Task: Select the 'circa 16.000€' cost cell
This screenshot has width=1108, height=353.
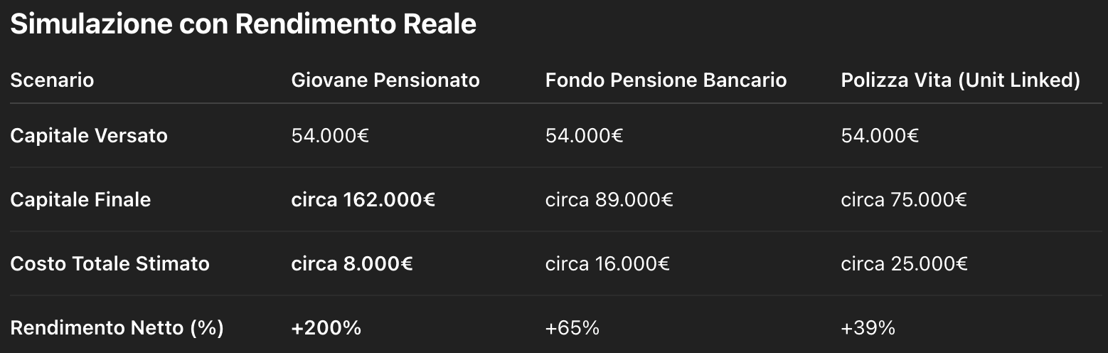Action: (607, 263)
